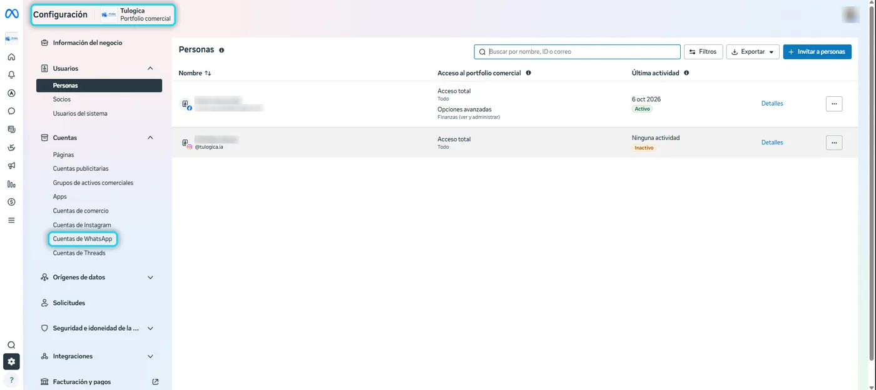Open Cuentas de WhatsApp

83,239
